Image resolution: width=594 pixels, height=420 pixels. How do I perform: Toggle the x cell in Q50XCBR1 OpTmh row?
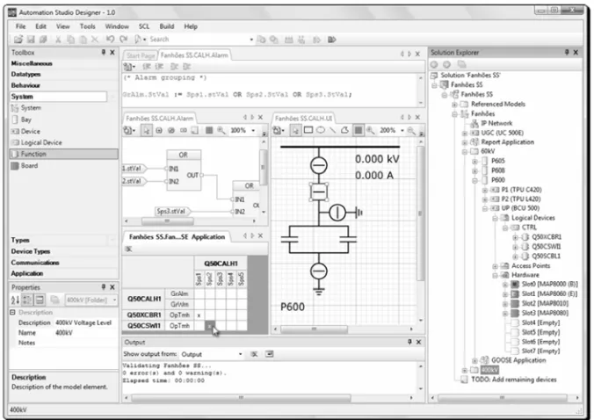click(x=199, y=315)
